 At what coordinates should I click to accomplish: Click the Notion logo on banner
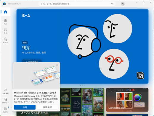[140, 75]
